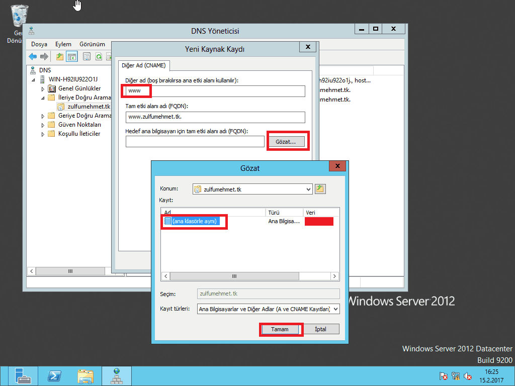Expand the Genel Günlükler node
This screenshot has height=386, width=515.
tap(43, 89)
